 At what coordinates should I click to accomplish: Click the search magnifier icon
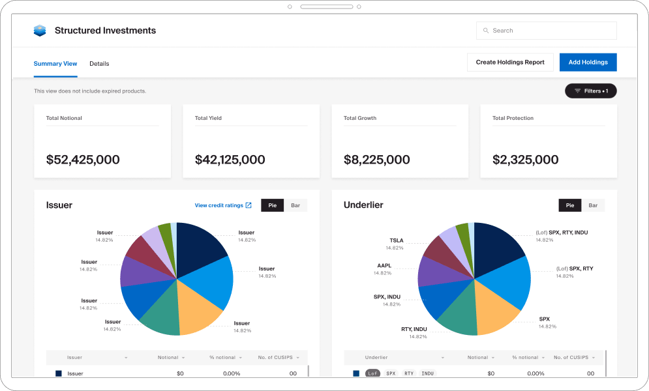pyautogui.click(x=486, y=30)
